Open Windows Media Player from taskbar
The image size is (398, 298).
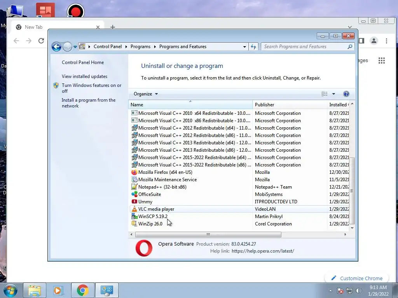click(x=58, y=290)
